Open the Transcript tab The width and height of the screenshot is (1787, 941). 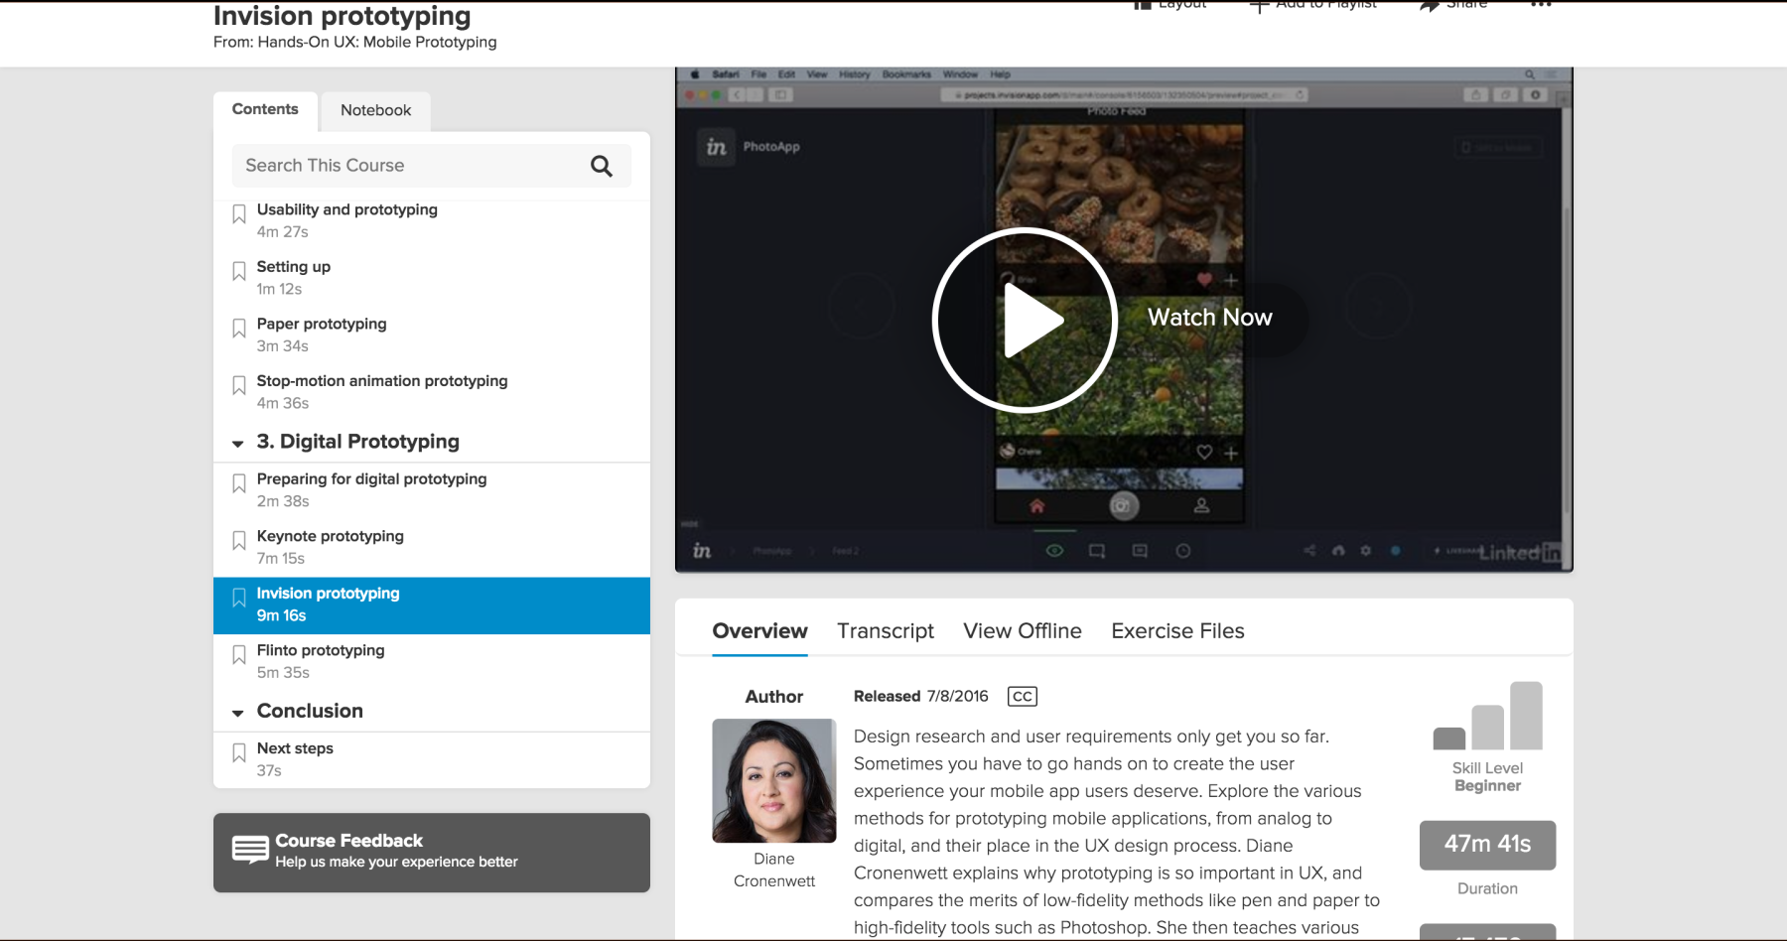click(886, 631)
